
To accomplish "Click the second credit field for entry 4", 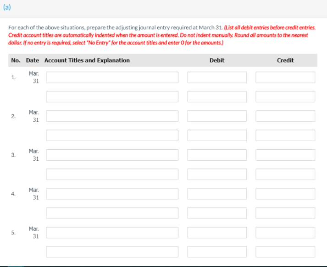I will click(x=285, y=213).
